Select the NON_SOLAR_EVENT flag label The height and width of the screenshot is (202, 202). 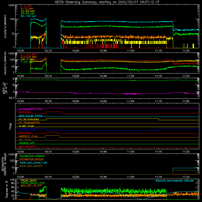point(31,116)
